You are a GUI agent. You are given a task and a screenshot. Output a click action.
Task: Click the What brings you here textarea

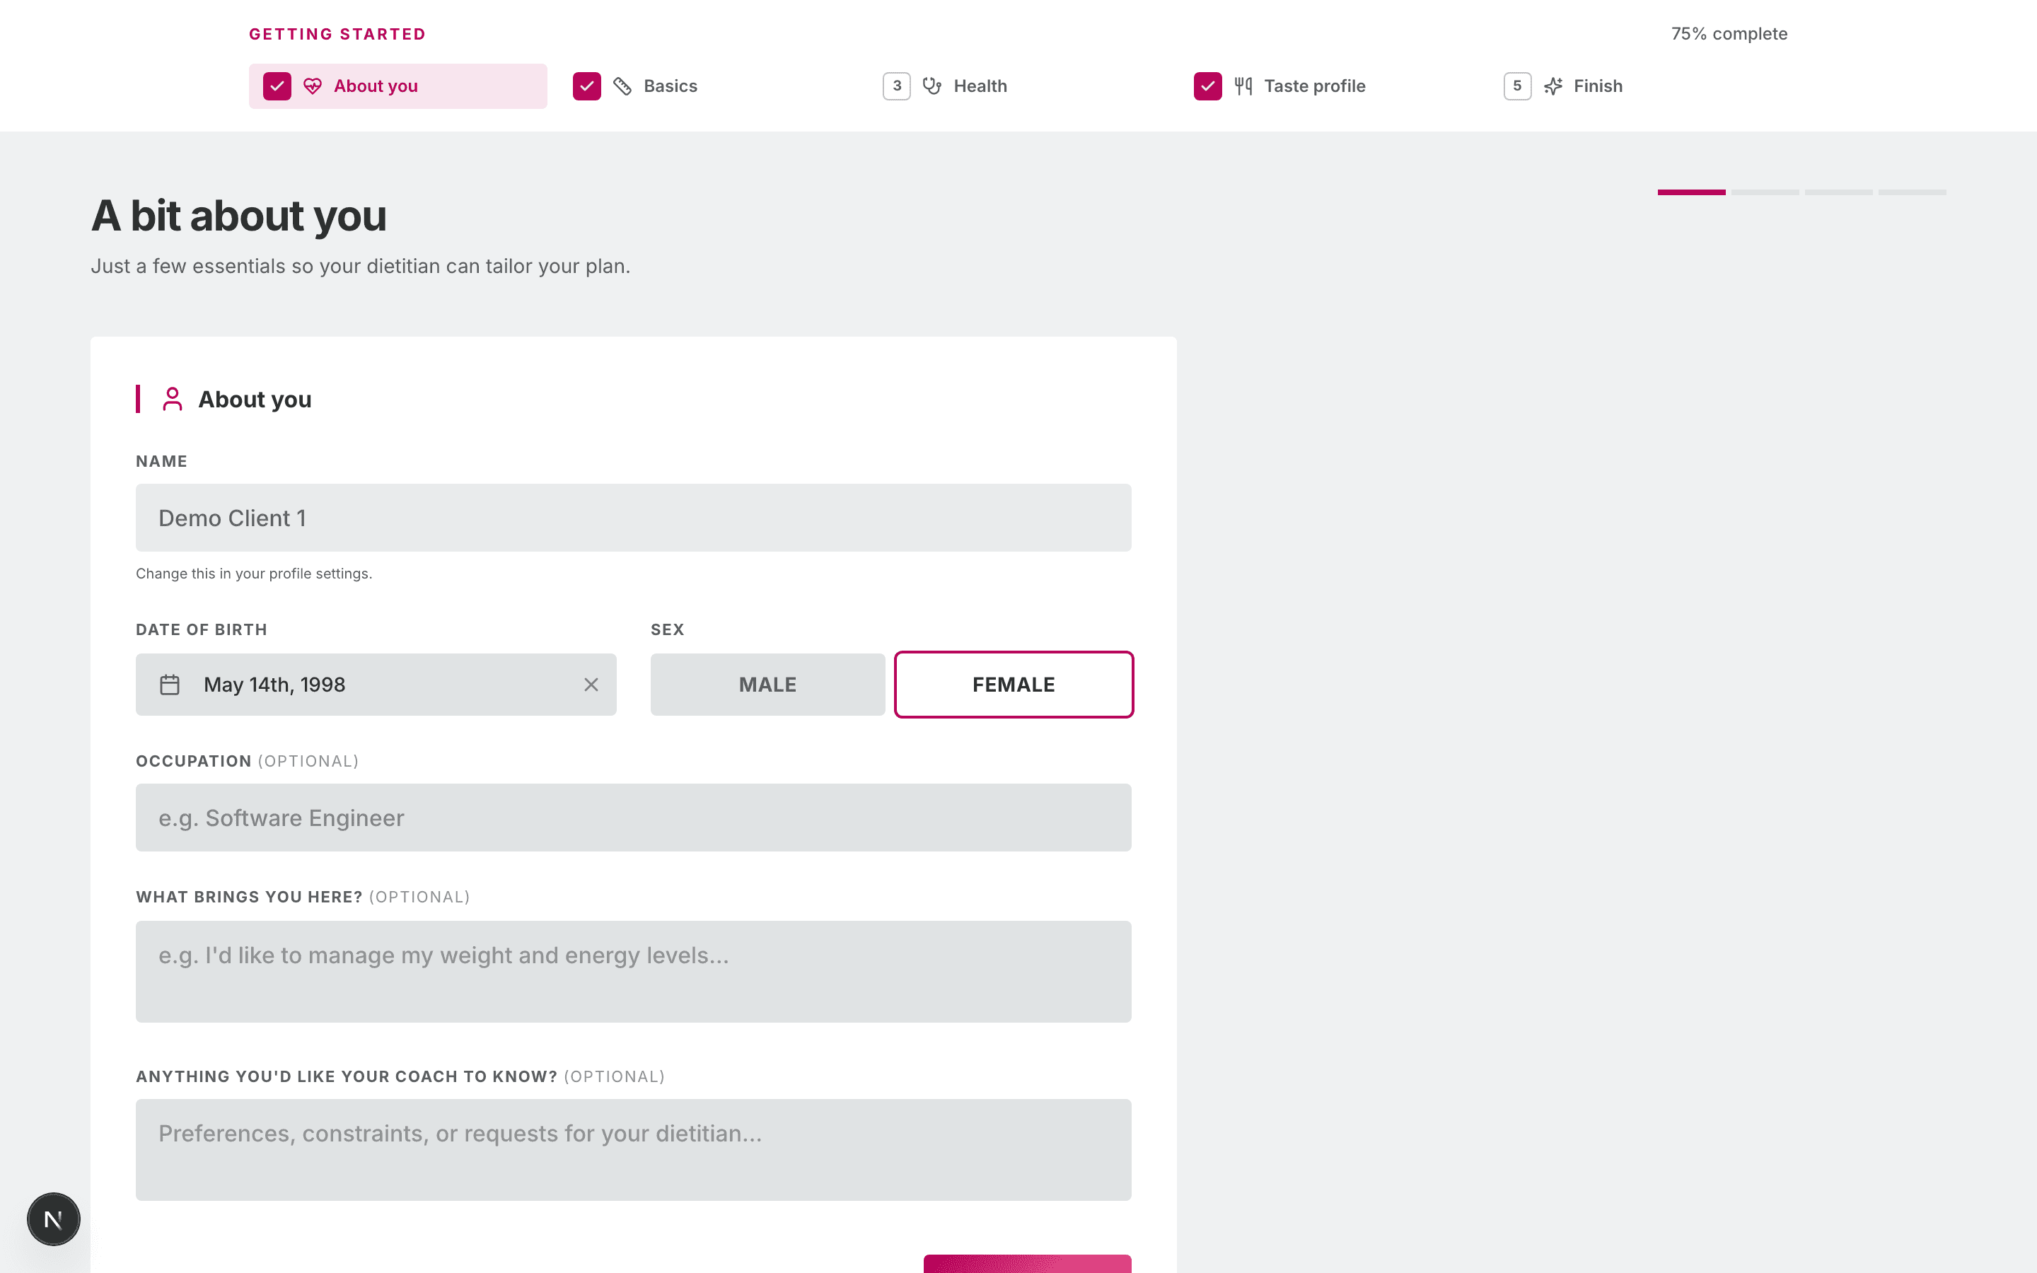pyautogui.click(x=634, y=972)
